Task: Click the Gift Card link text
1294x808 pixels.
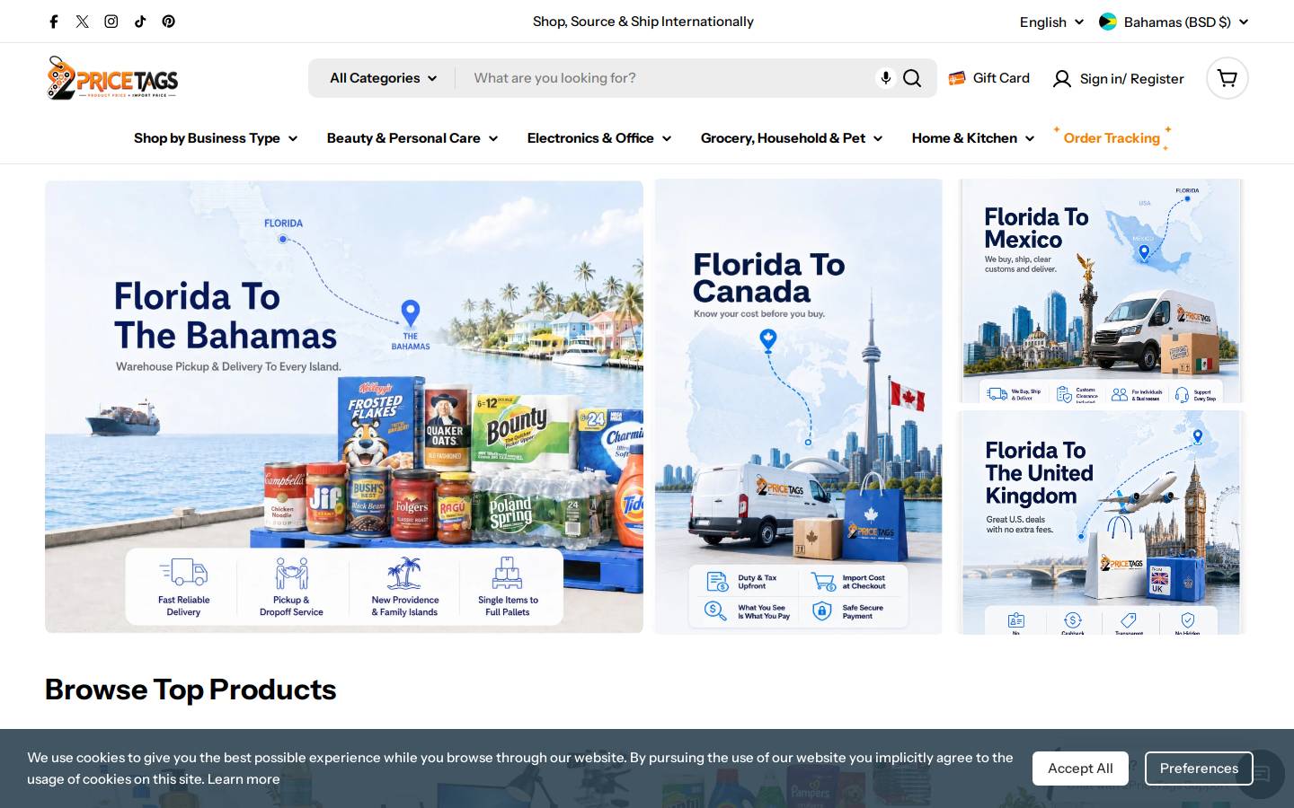Action: point(1001,78)
